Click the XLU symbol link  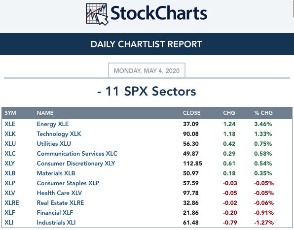pos(10,144)
